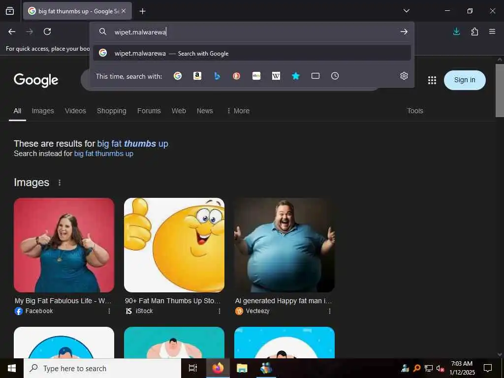The image size is (504, 378).
Task: Open the iStock yellow emoji thumbs up image
Action: [174, 245]
